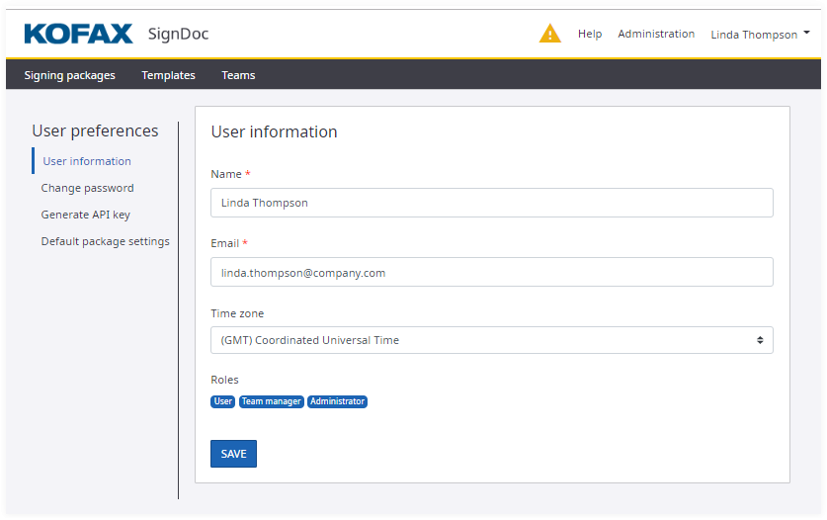Focus the Email input field
The image size is (827, 520).
point(491,272)
